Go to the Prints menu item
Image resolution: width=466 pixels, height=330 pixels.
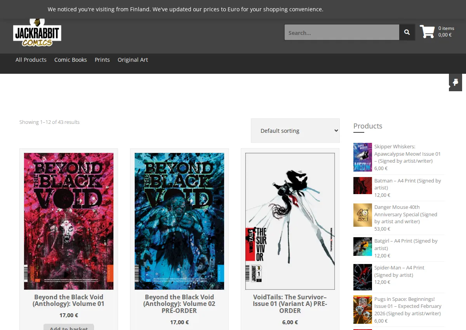click(102, 60)
